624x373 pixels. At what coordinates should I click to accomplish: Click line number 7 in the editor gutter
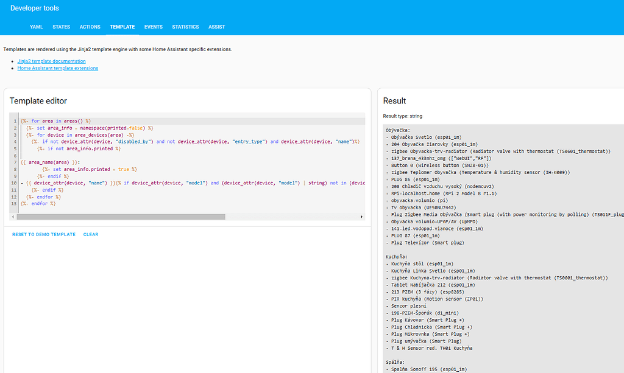pyautogui.click(x=15, y=162)
